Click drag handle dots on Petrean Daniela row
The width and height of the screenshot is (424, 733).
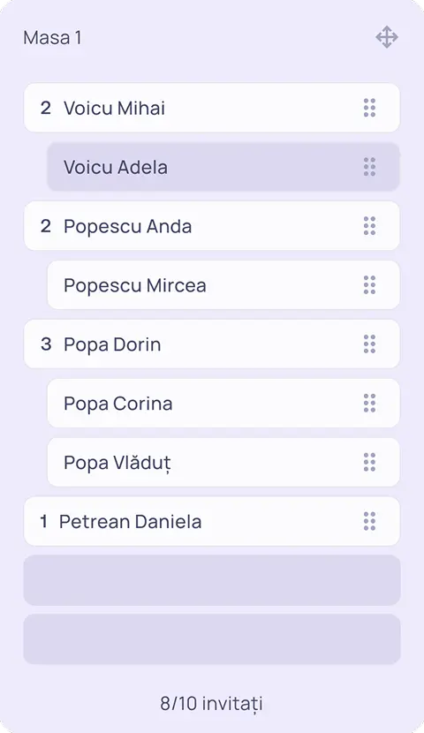tap(369, 521)
